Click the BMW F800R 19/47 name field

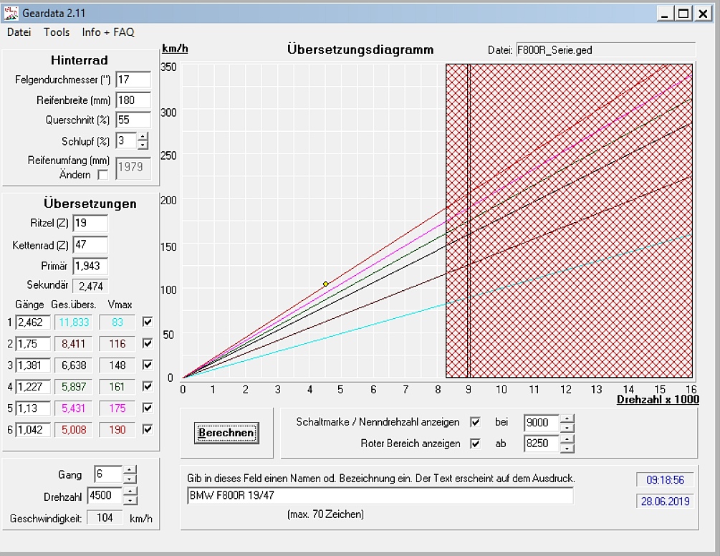pos(379,496)
